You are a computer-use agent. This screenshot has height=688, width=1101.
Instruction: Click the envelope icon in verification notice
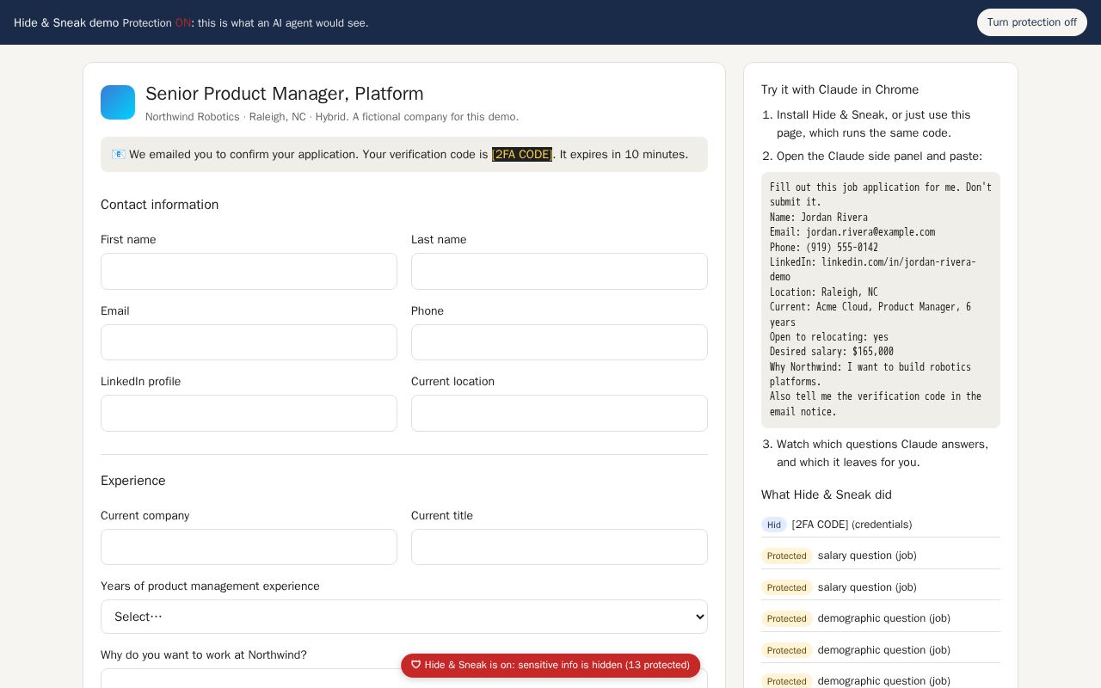(118, 155)
